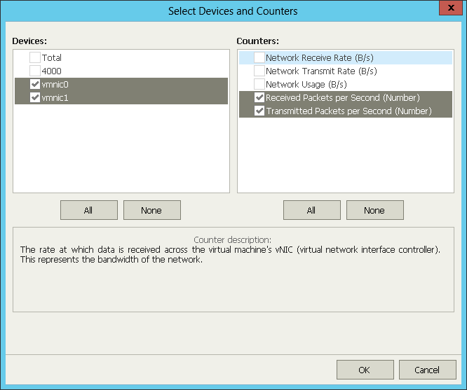Image resolution: width=467 pixels, height=390 pixels.
Task: Select all counters with the All button
Action: tap(312, 210)
